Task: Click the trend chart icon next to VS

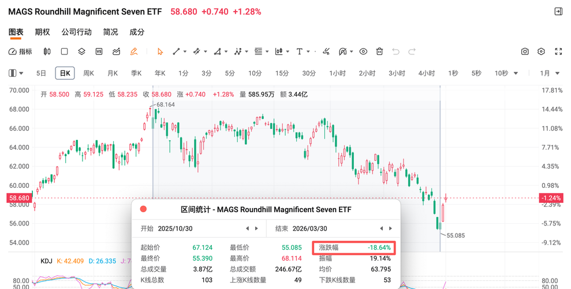Action: point(116,52)
